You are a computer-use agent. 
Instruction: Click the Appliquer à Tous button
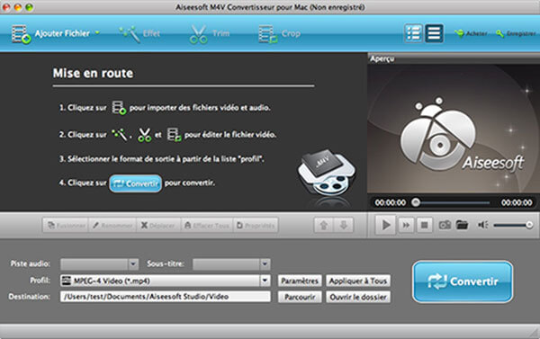pos(358,281)
